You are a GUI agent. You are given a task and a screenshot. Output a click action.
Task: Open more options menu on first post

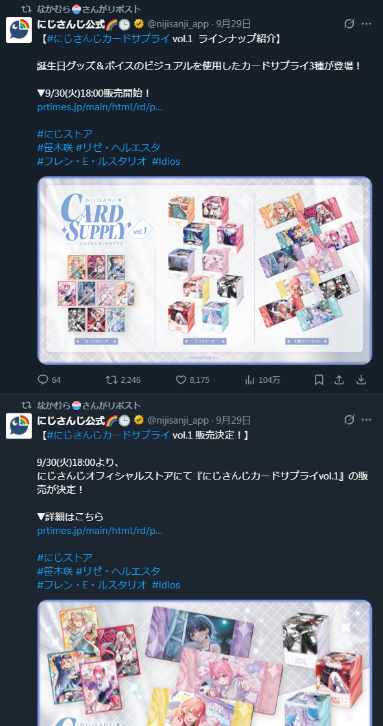tap(366, 23)
